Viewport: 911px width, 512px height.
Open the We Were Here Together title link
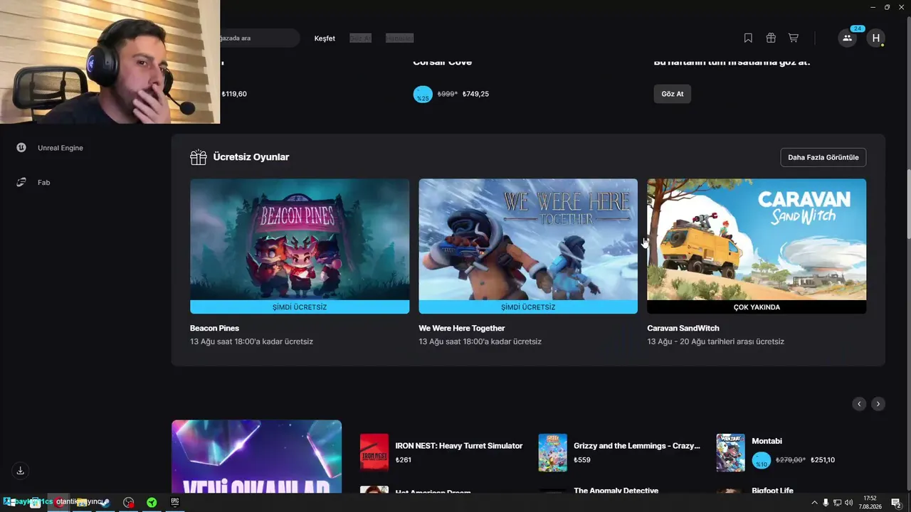[462, 329]
